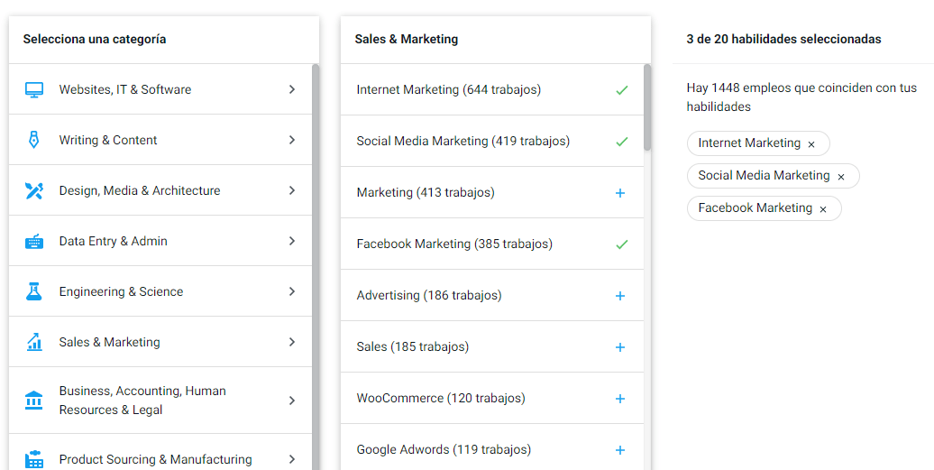Click 'Selecciona una categoría' heading

pos(95,40)
